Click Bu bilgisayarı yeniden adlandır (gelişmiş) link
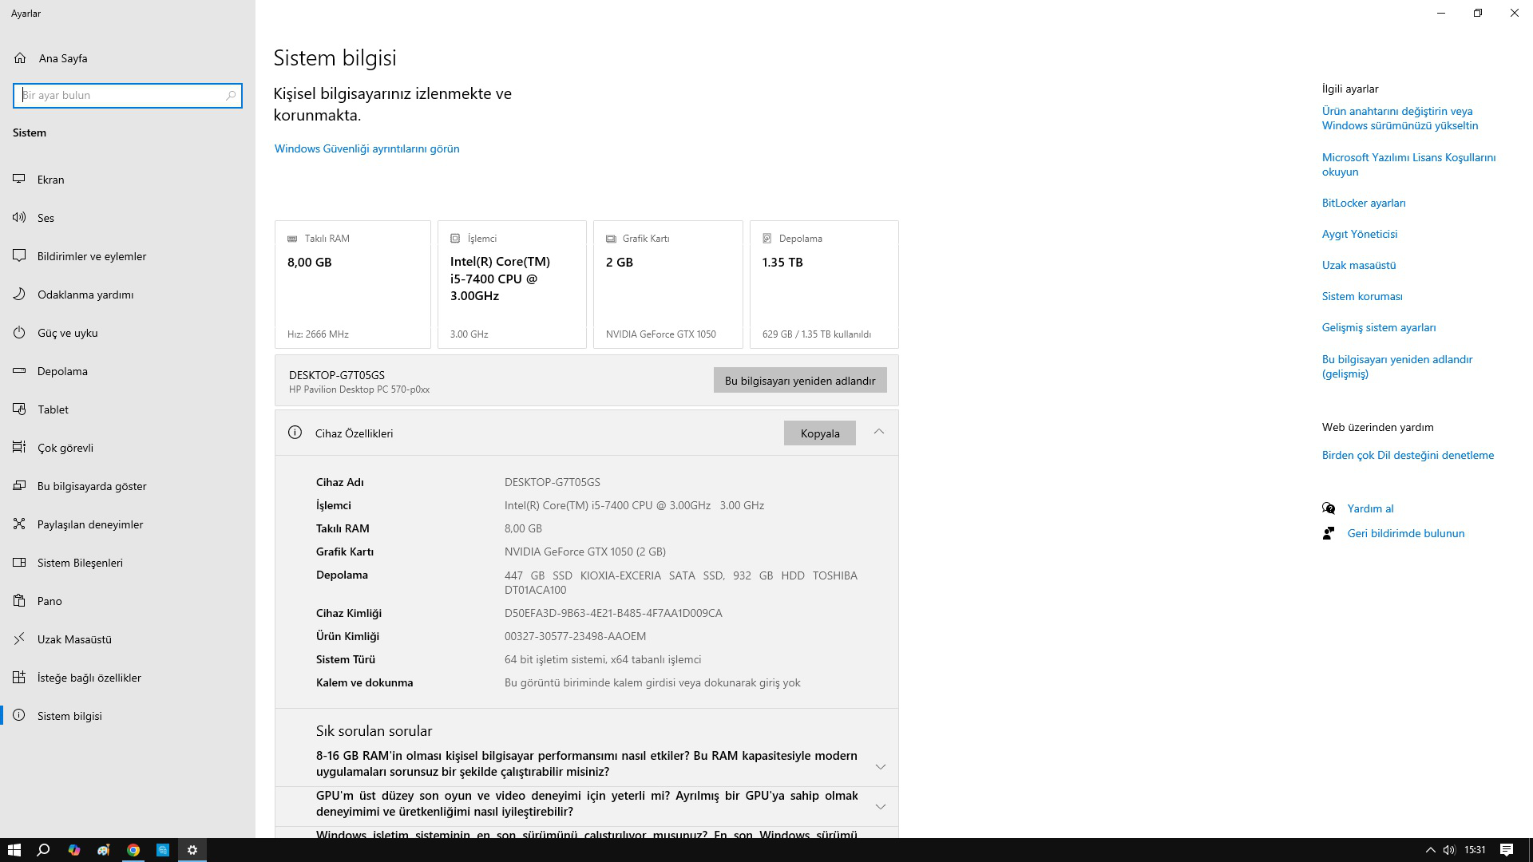This screenshot has width=1533, height=862. point(1396,366)
